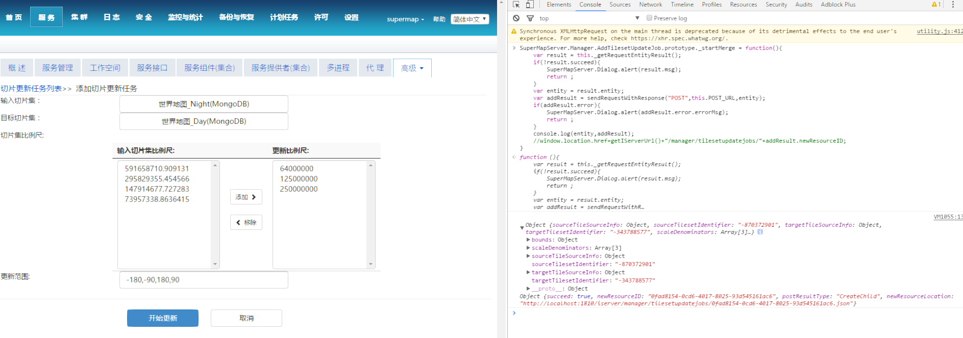The width and height of the screenshot is (963, 338).
Task: Click the 添加 scale button
Action: coord(246,197)
